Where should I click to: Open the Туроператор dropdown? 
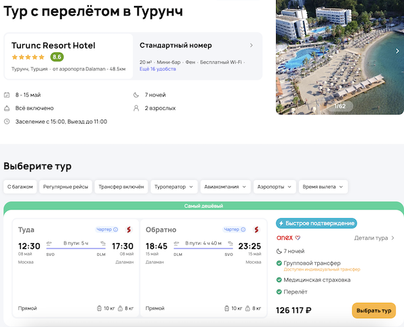[x=175, y=187]
